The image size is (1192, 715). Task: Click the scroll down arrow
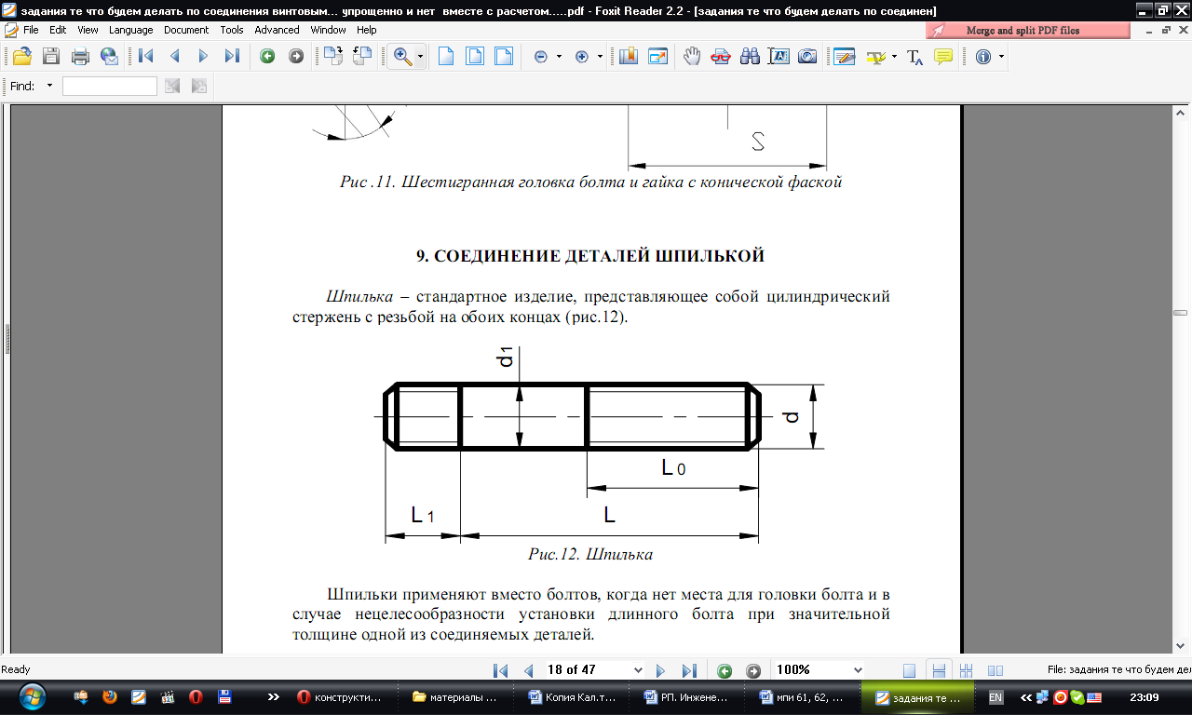tap(1181, 645)
